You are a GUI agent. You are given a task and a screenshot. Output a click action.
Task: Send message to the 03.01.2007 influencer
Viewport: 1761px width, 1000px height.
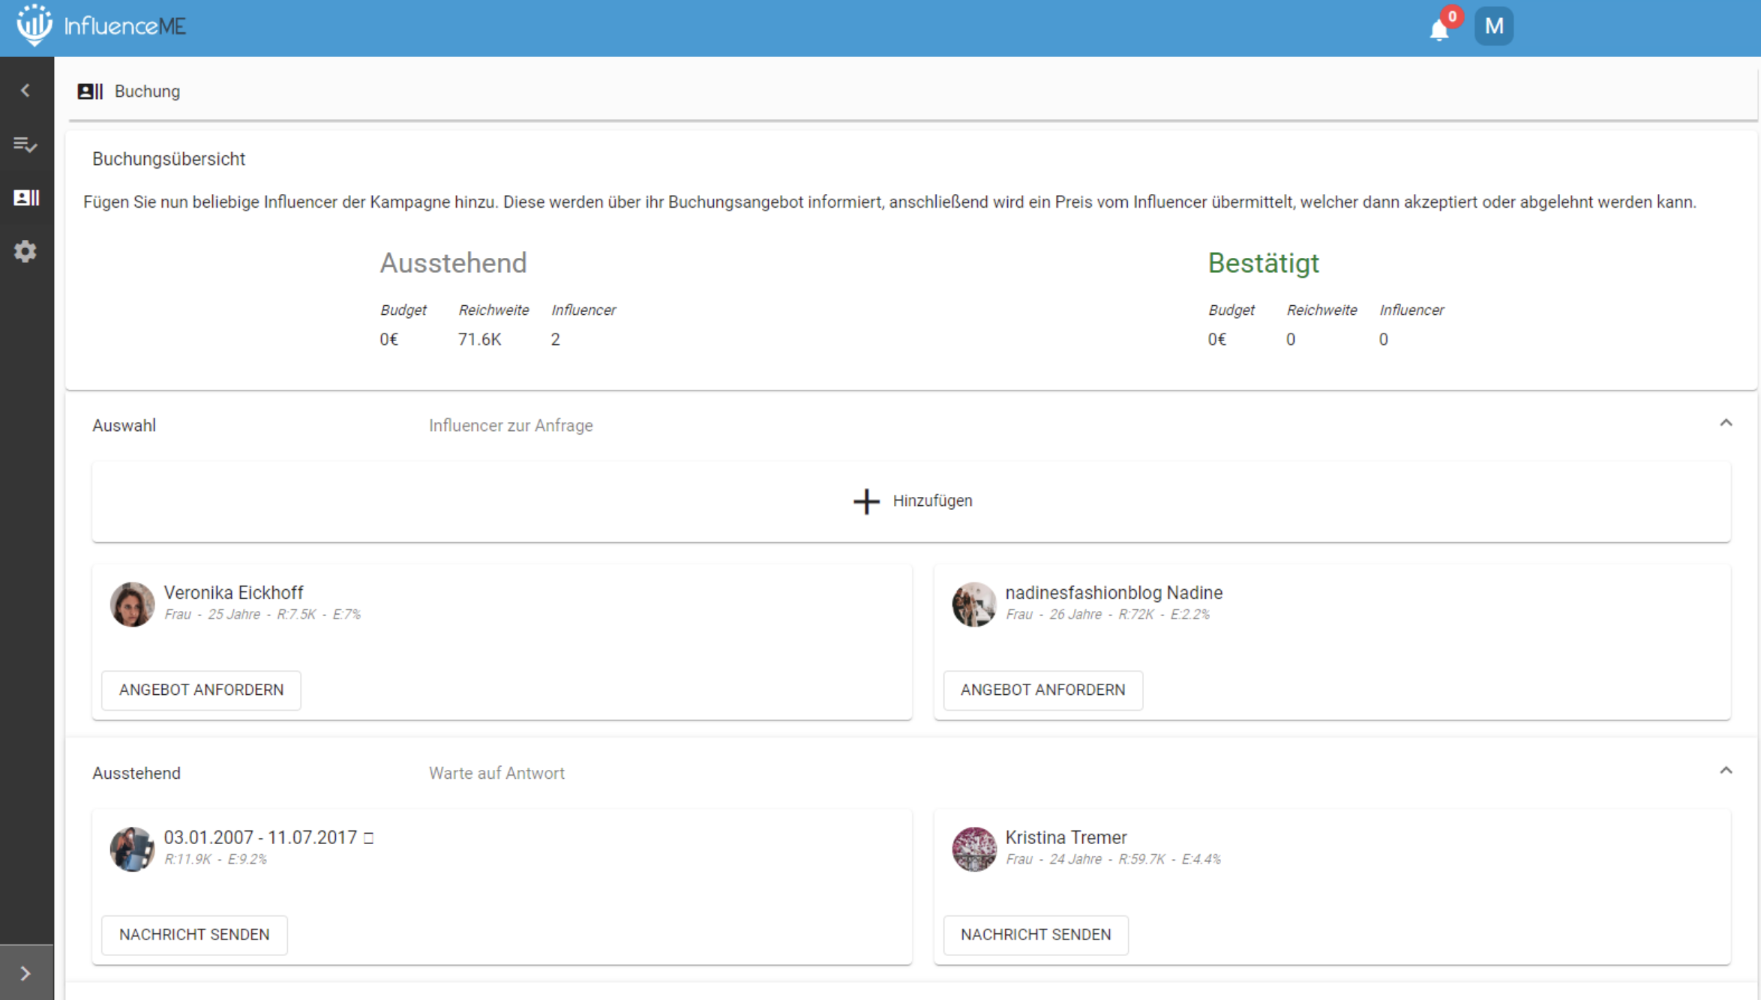194,935
